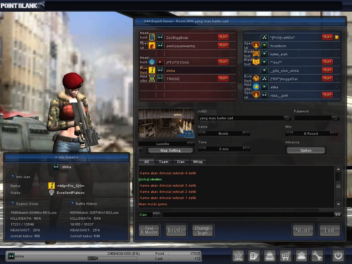Click finalstrom's clan emblem icon
Image resolution: width=352 pixels, height=264 pixels.
tap(256, 46)
